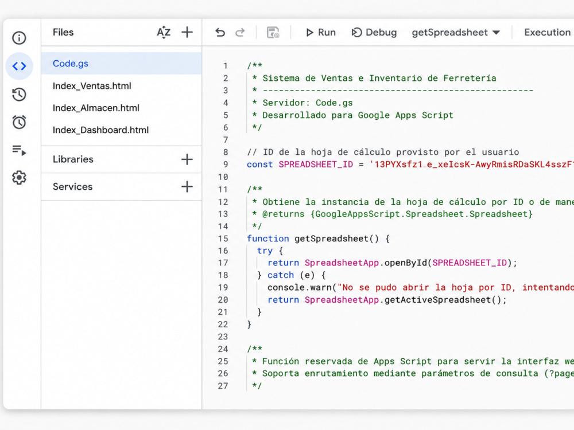Viewport: 574px width, 430px height.
Task: Click getActiveSpreadsheet() call on line 20
Action: click(443, 300)
